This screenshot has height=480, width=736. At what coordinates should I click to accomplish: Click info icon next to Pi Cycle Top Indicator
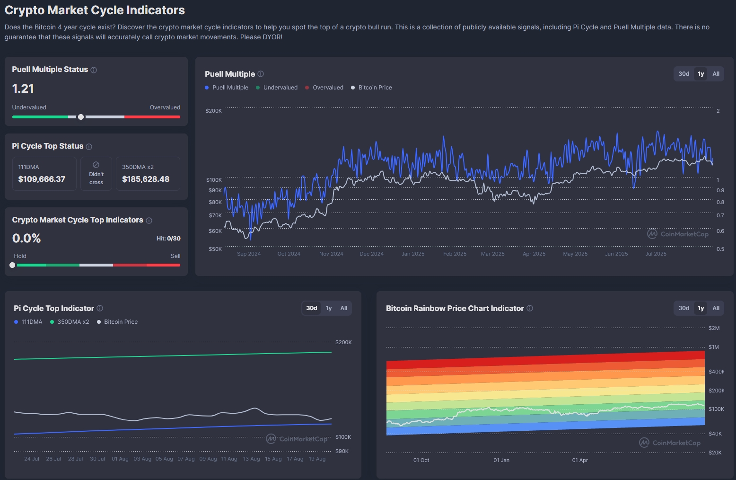click(x=100, y=309)
